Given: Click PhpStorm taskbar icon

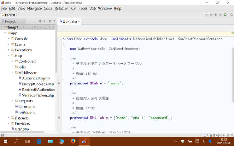Looking at the screenshot, I should [x=84, y=141].
